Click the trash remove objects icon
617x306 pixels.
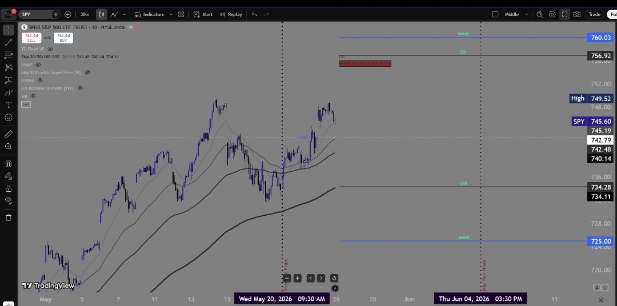pos(8,218)
